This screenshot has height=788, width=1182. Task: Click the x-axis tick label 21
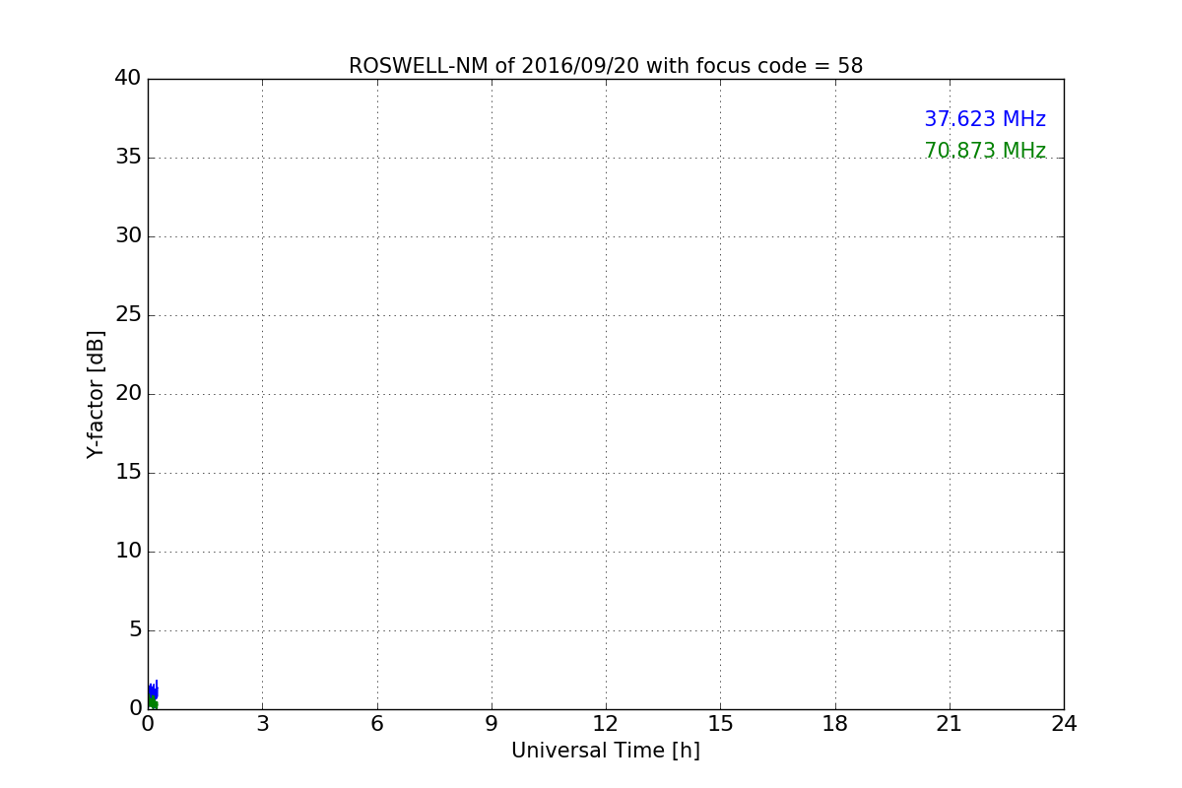coord(950,724)
